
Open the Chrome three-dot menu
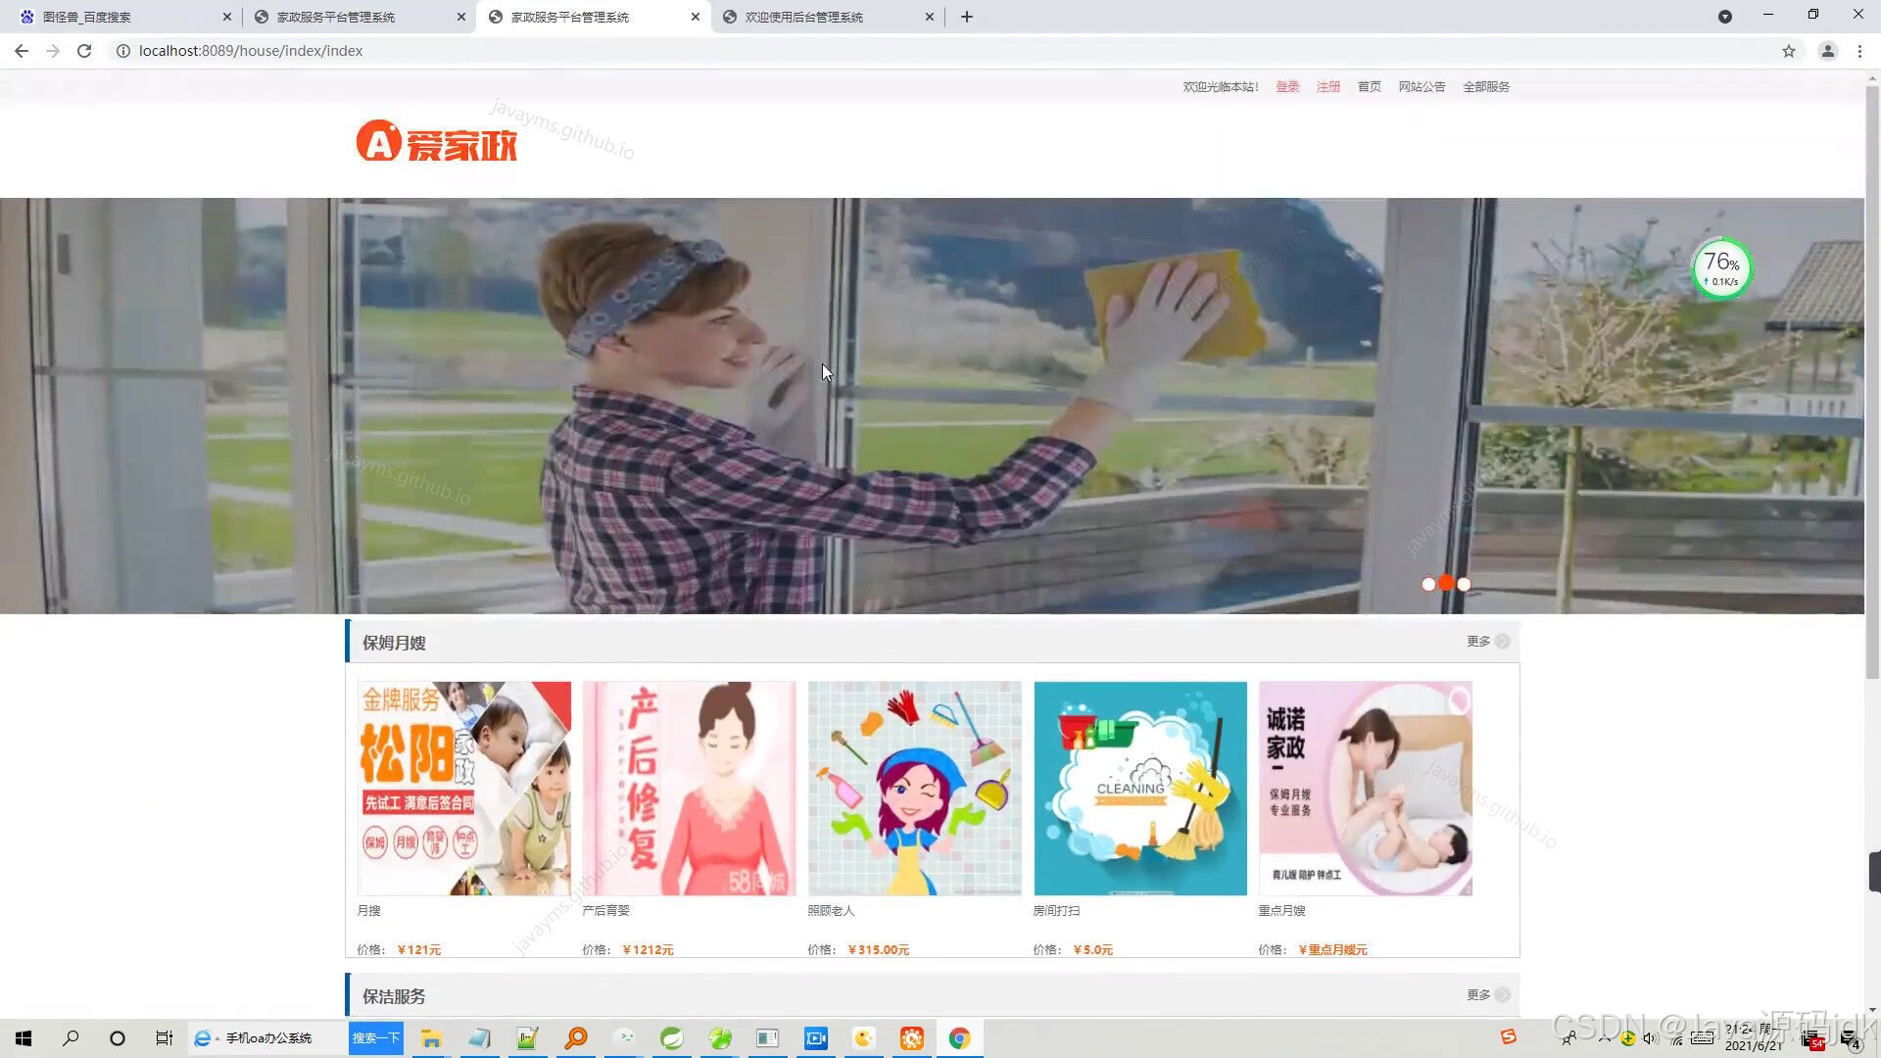click(x=1860, y=51)
